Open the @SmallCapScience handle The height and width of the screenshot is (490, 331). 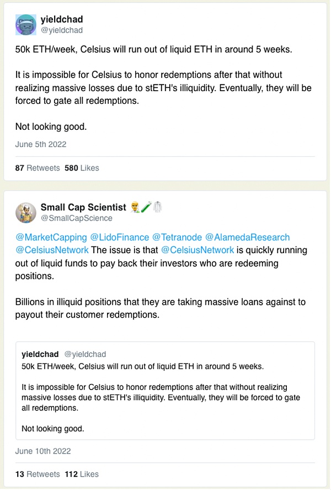tap(77, 218)
